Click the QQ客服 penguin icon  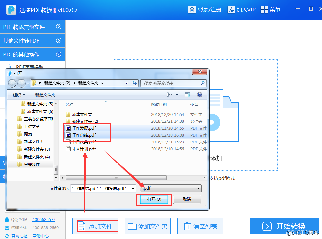point(7,220)
